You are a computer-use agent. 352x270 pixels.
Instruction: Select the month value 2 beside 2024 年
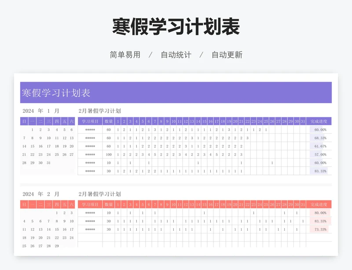point(48,194)
